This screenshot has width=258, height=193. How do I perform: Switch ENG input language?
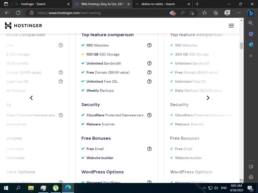[224, 188]
